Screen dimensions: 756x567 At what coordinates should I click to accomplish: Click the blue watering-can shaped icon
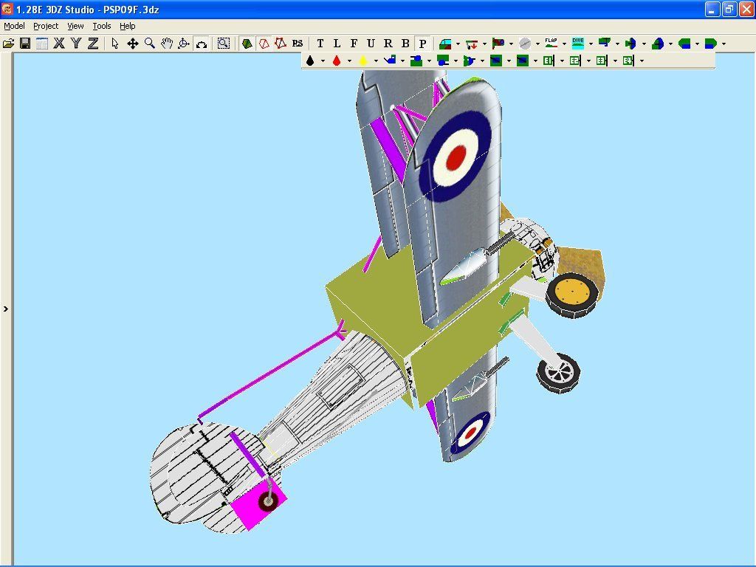(x=390, y=61)
